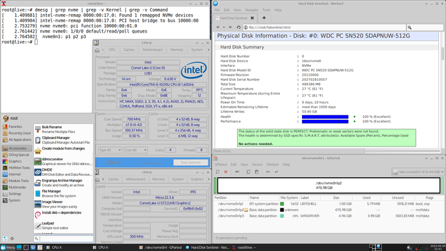
Task: Click the Start daemon button in CPU-X
Action: pyautogui.click(x=191, y=162)
